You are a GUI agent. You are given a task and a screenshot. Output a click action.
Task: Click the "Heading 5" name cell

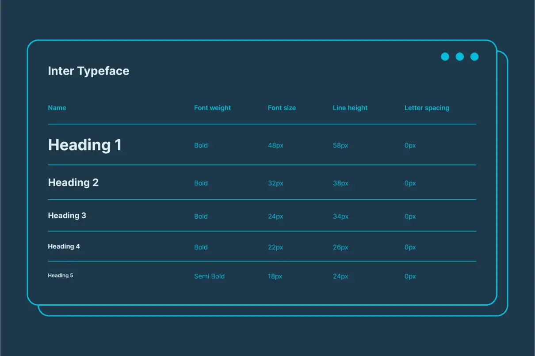pyautogui.click(x=61, y=276)
